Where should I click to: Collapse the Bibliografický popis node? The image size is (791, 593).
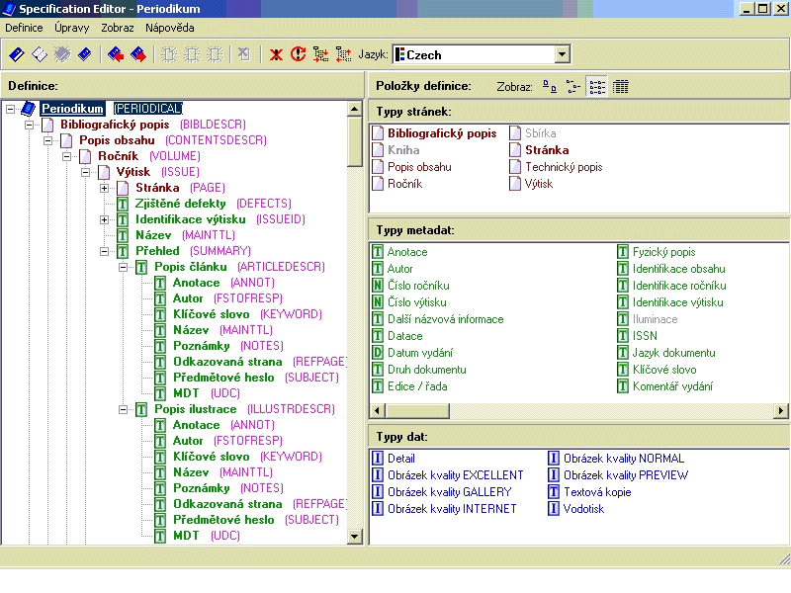coord(30,125)
